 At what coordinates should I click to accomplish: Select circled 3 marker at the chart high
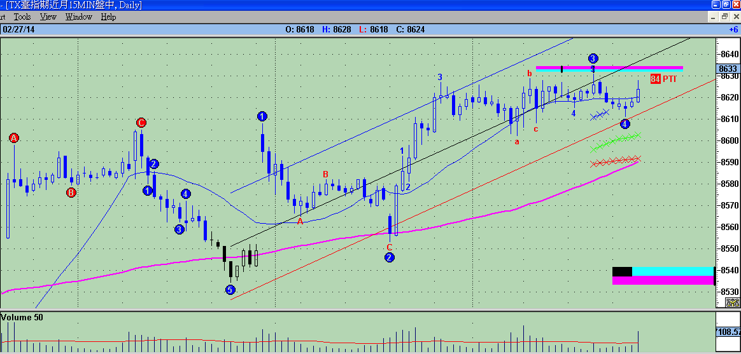tap(593, 58)
